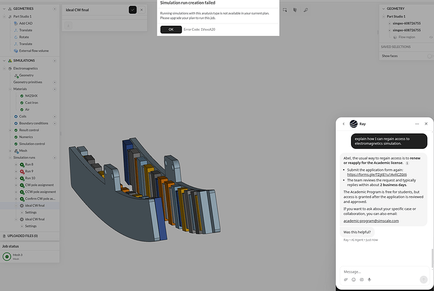Click the citation marker 1 in Ray's reply
Image resolution: width=434 pixels, height=291 pixels.
[x=407, y=163]
